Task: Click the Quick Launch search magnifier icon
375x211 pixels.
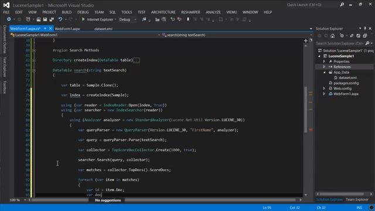Action: pyautogui.click(x=342, y=5)
